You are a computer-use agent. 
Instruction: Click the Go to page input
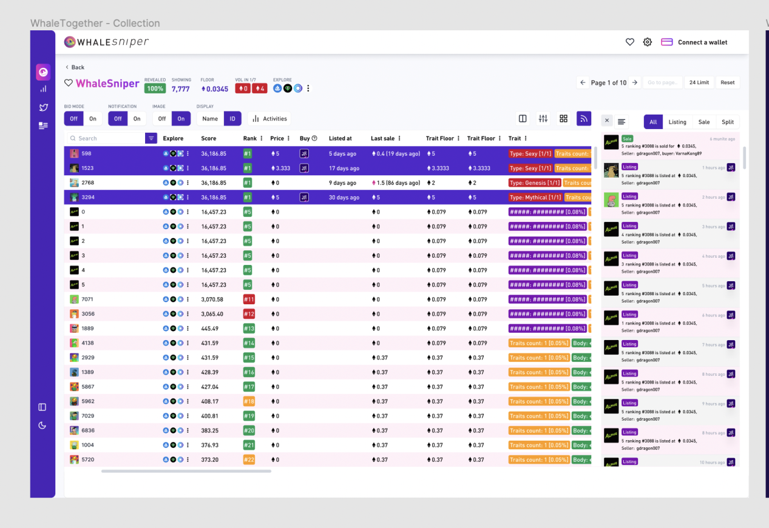pyautogui.click(x=662, y=82)
